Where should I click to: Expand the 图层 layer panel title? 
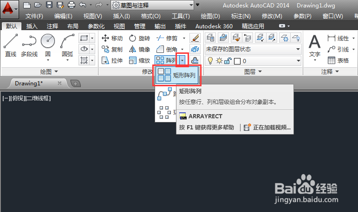point(253,71)
